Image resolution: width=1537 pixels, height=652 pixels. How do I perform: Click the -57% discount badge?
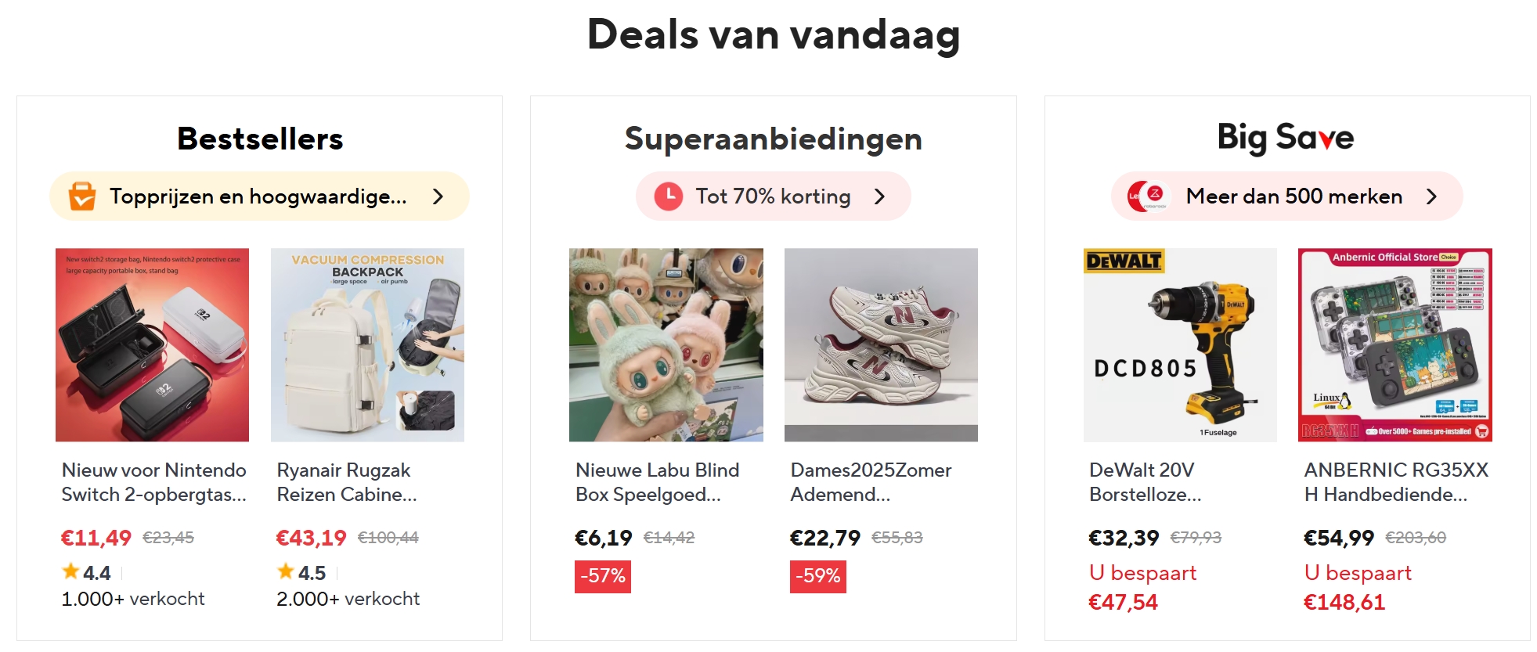click(x=602, y=576)
